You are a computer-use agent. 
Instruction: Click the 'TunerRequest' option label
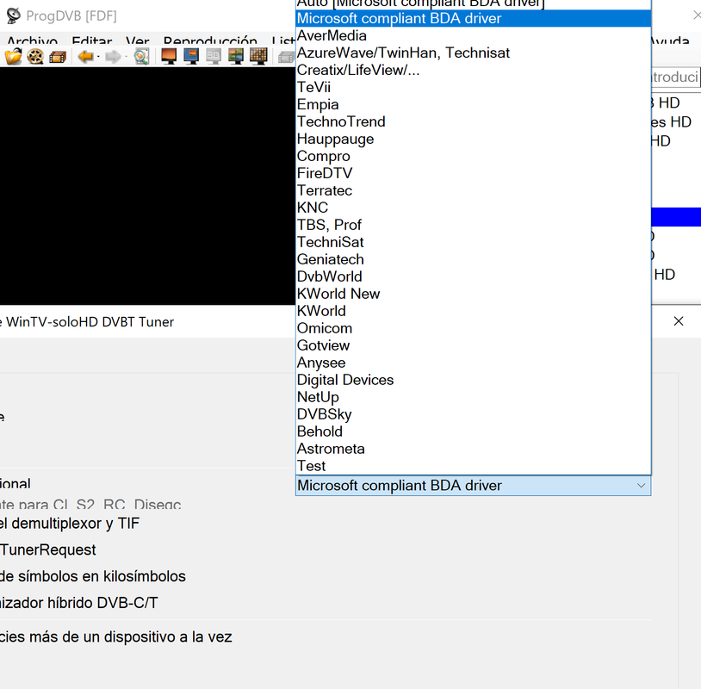(48, 549)
